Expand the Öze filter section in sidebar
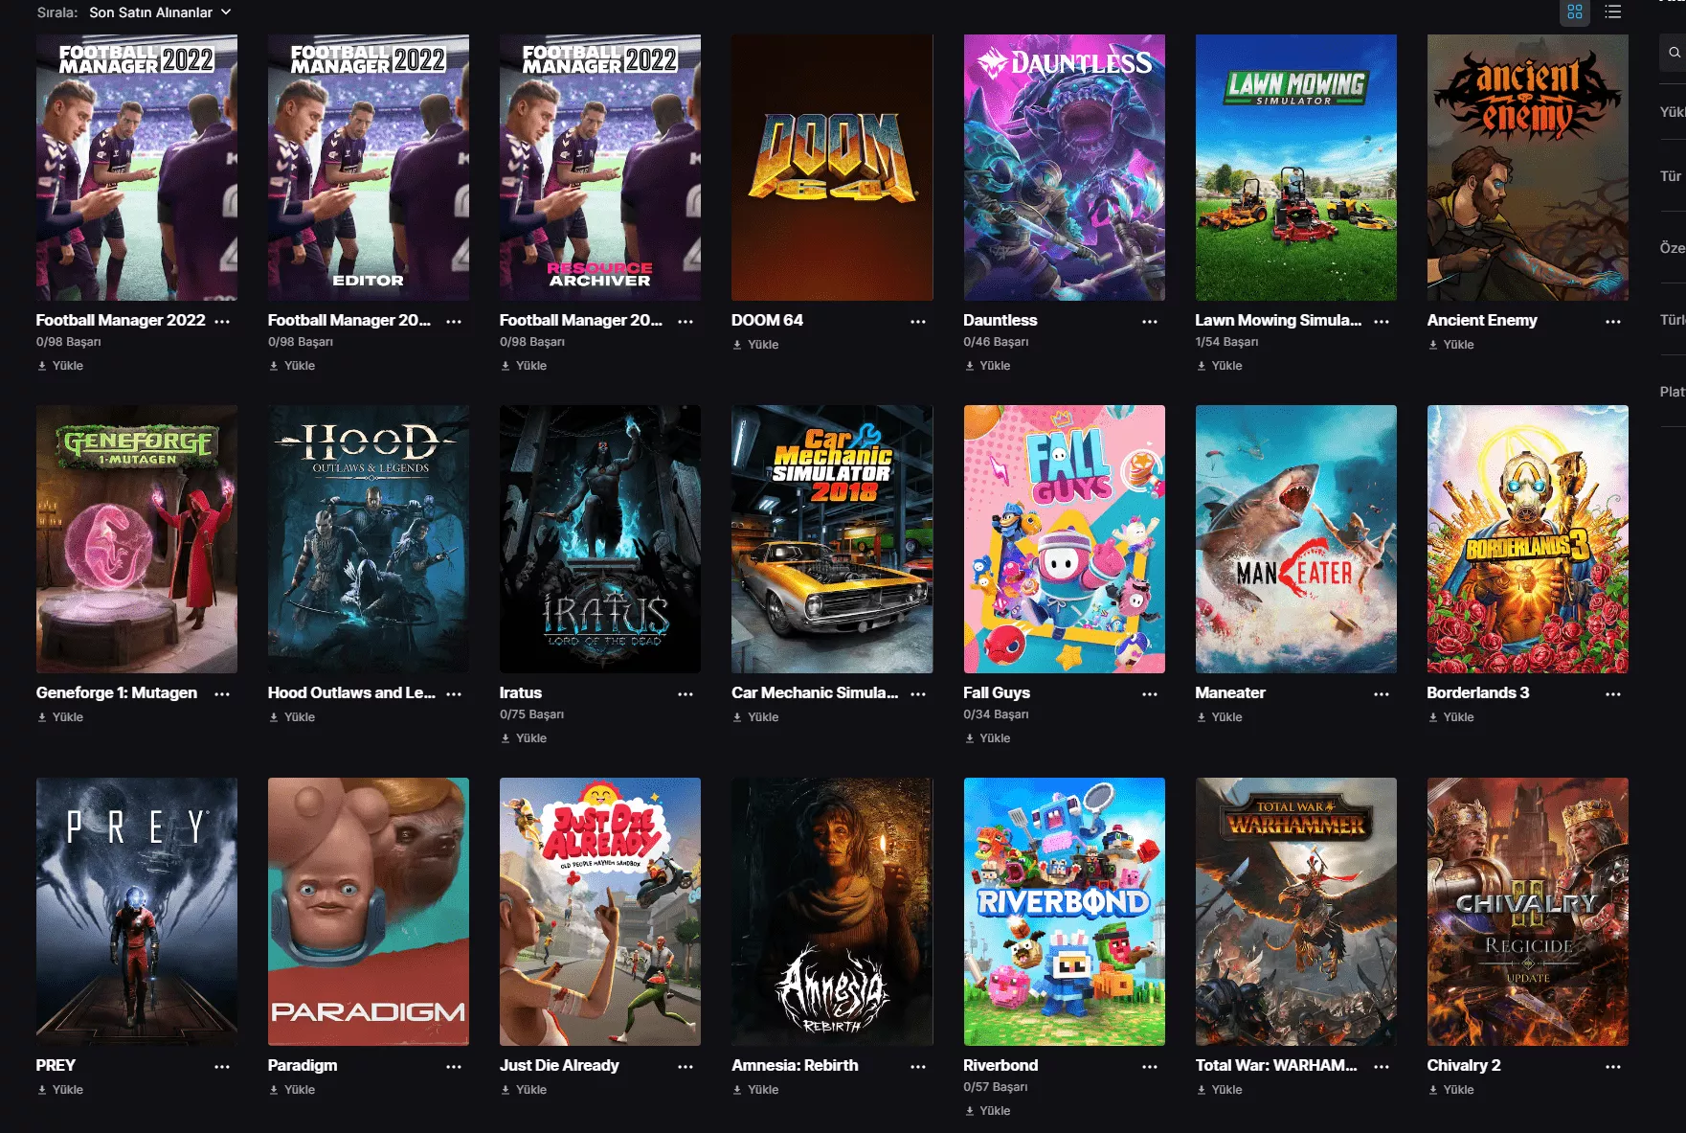 [1672, 248]
